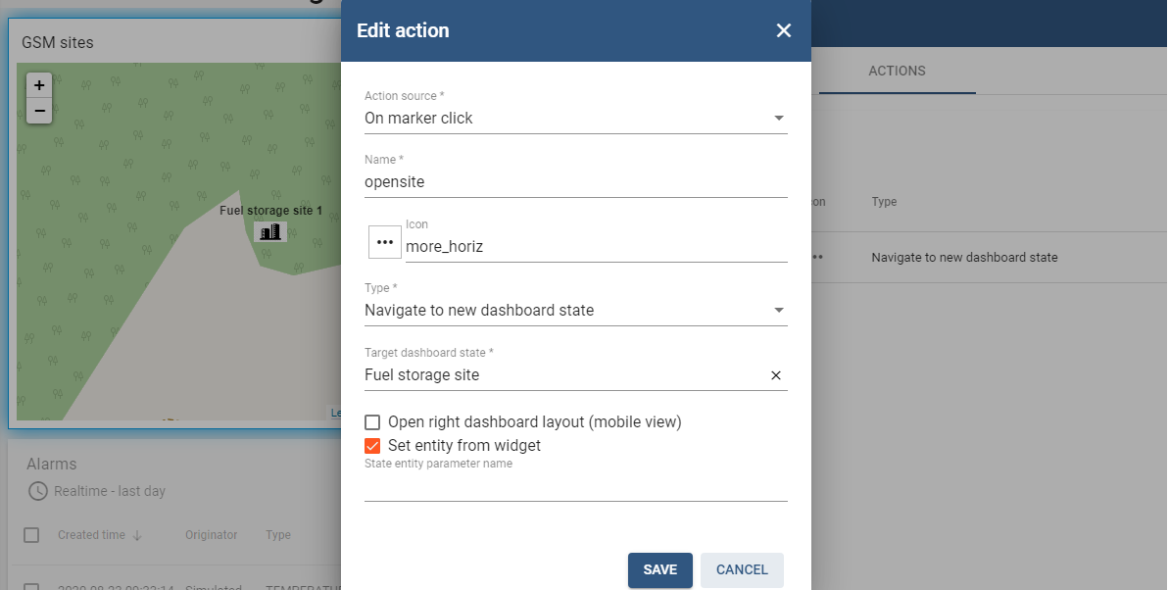Viewport: 1169px width, 590px height.
Task: Click the Fuel storage site 1 marker
Action: click(x=270, y=231)
